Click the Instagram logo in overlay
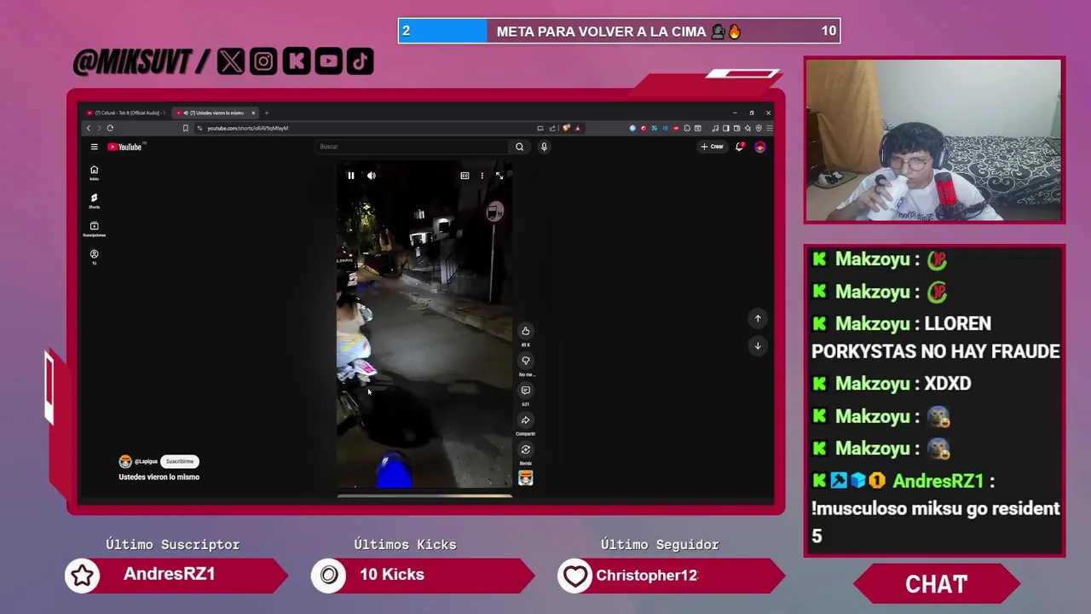This screenshot has height=614, width=1091. (263, 61)
